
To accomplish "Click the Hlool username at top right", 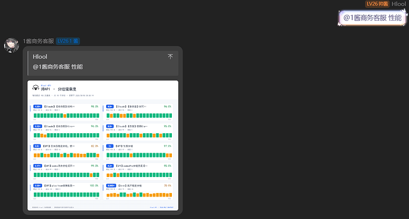I will 398,4.
